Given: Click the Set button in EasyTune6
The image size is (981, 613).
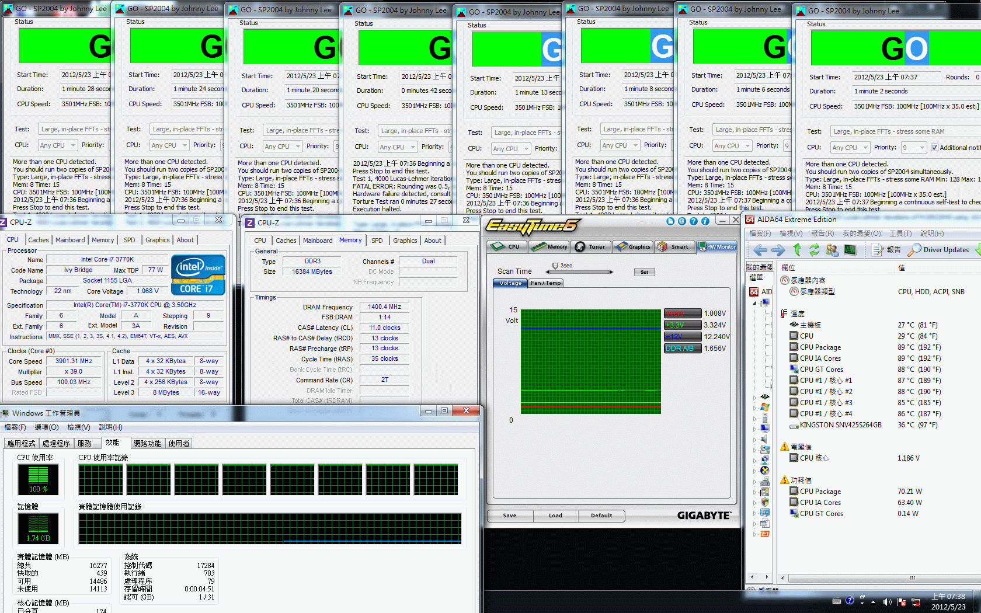Looking at the screenshot, I should point(645,272).
